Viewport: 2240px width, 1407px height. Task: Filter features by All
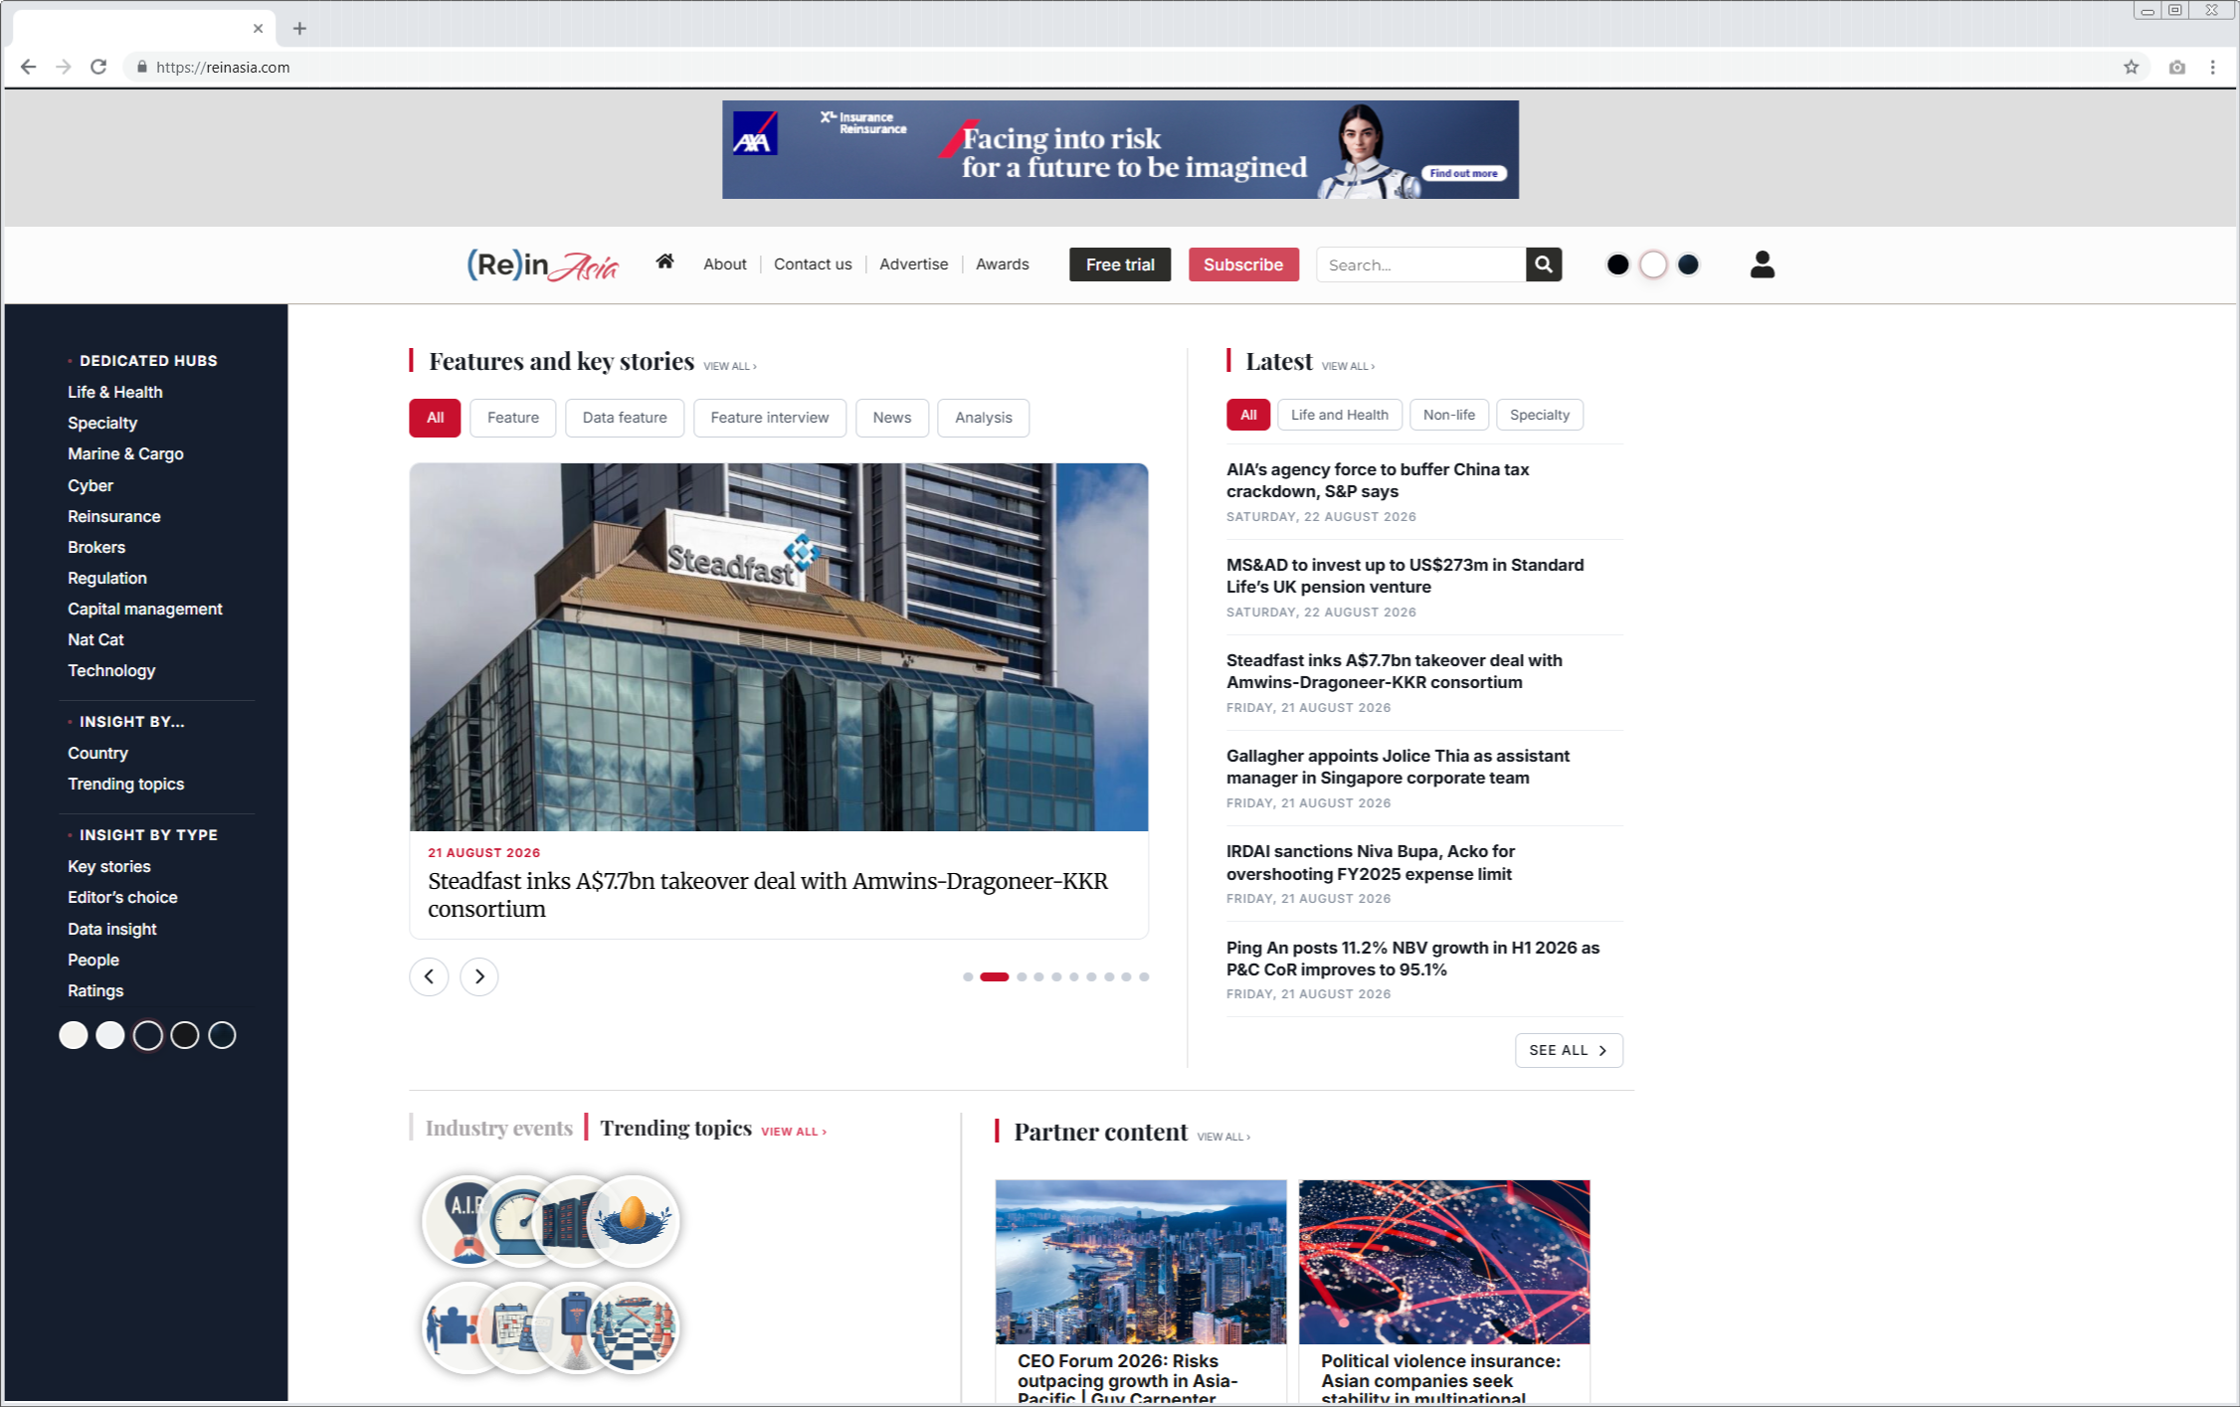click(435, 418)
